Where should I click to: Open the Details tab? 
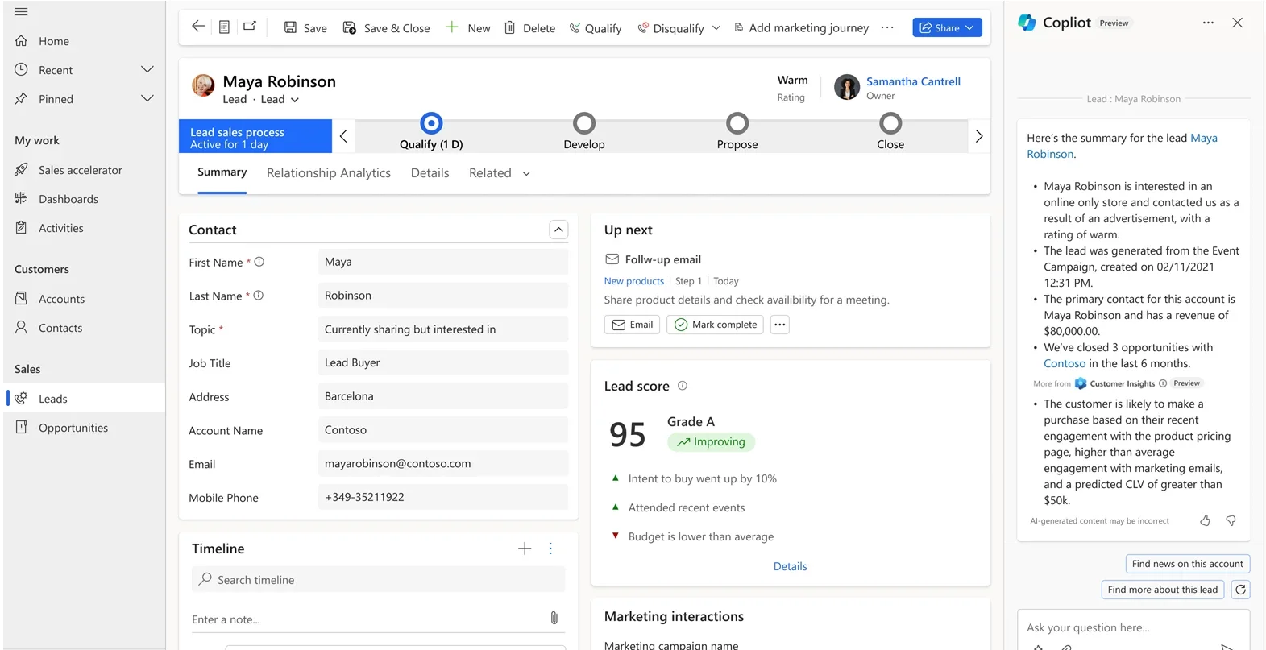[430, 173]
